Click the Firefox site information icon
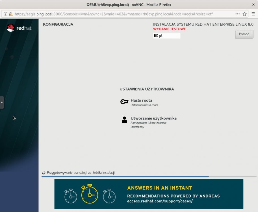The height and width of the screenshot is (212, 258). click(5, 14)
